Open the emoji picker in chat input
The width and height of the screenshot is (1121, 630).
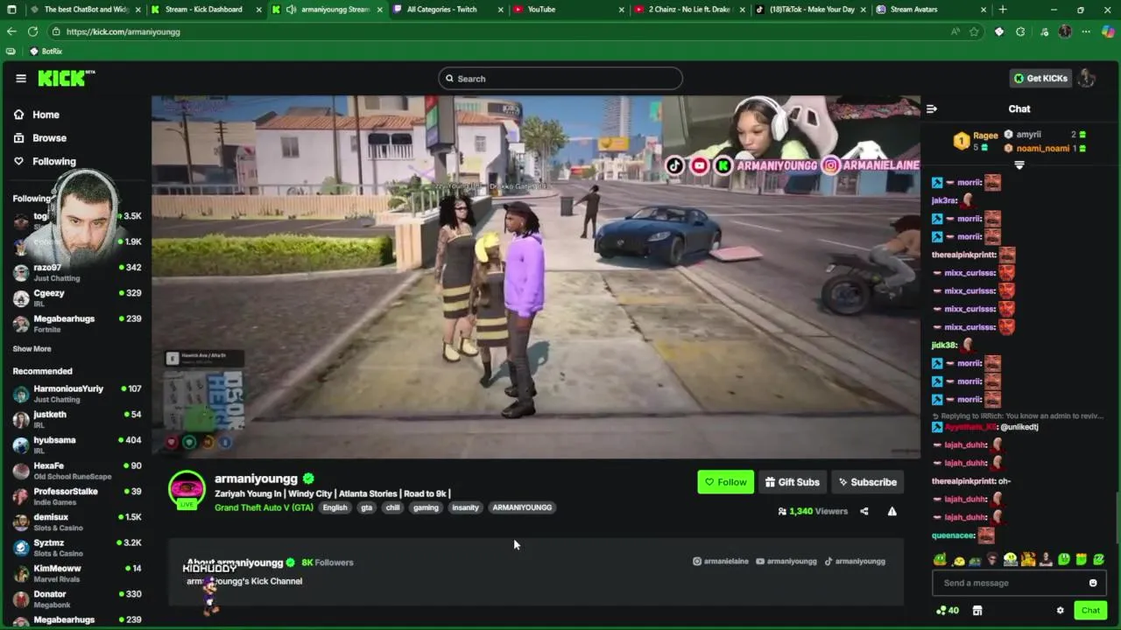pyautogui.click(x=1093, y=584)
